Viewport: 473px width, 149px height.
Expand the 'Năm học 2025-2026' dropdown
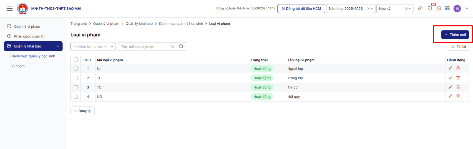pyautogui.click(x=372, y=9)
